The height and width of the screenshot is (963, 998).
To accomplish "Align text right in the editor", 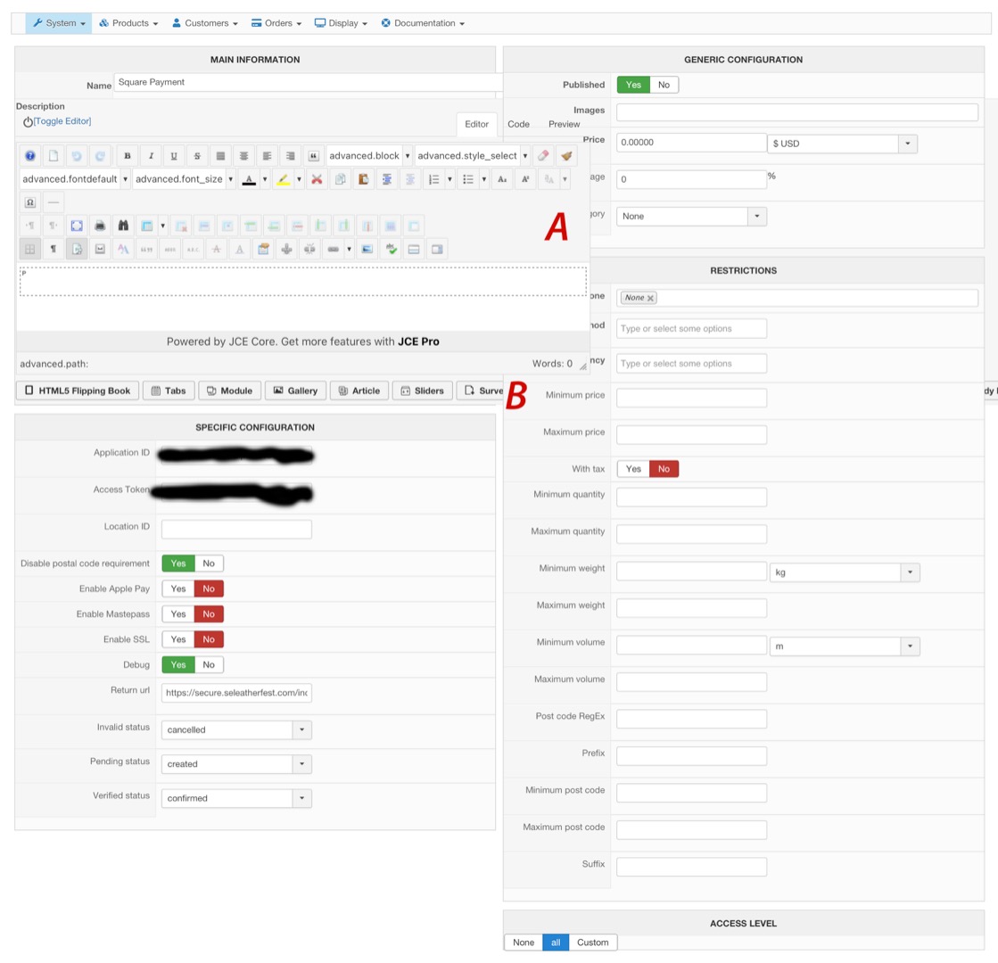I will [x=290, y=156].
